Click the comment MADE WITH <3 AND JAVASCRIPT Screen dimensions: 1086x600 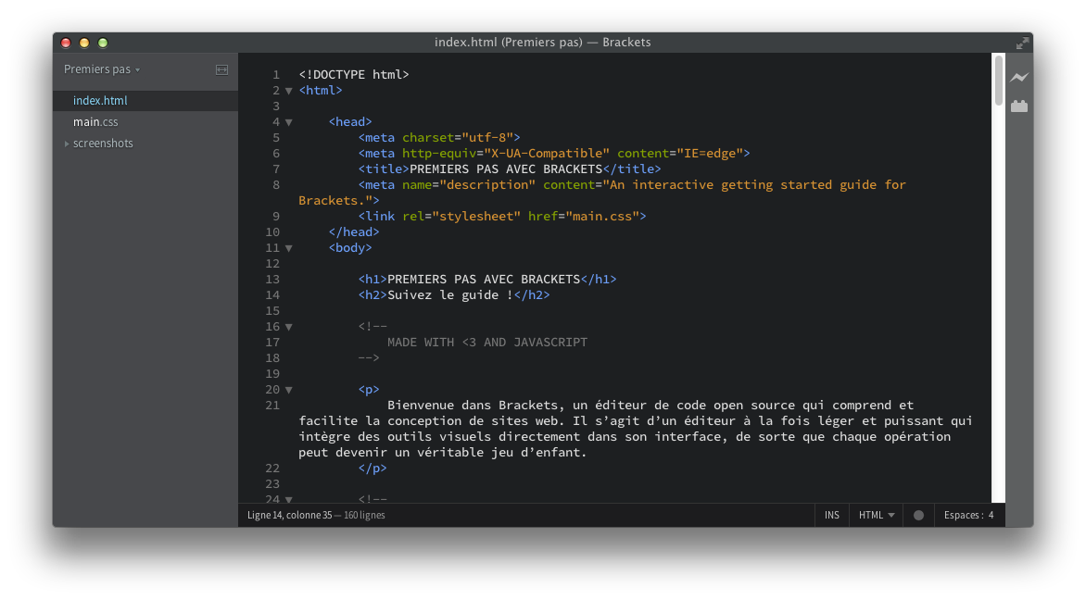click(486, 343)
